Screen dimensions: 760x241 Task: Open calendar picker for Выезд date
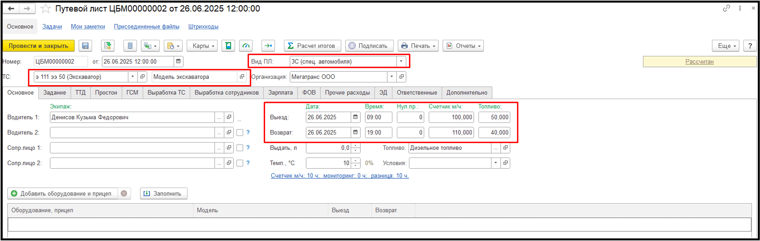355,117
